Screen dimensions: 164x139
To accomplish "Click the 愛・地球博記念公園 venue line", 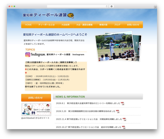I will click(44, 83).
